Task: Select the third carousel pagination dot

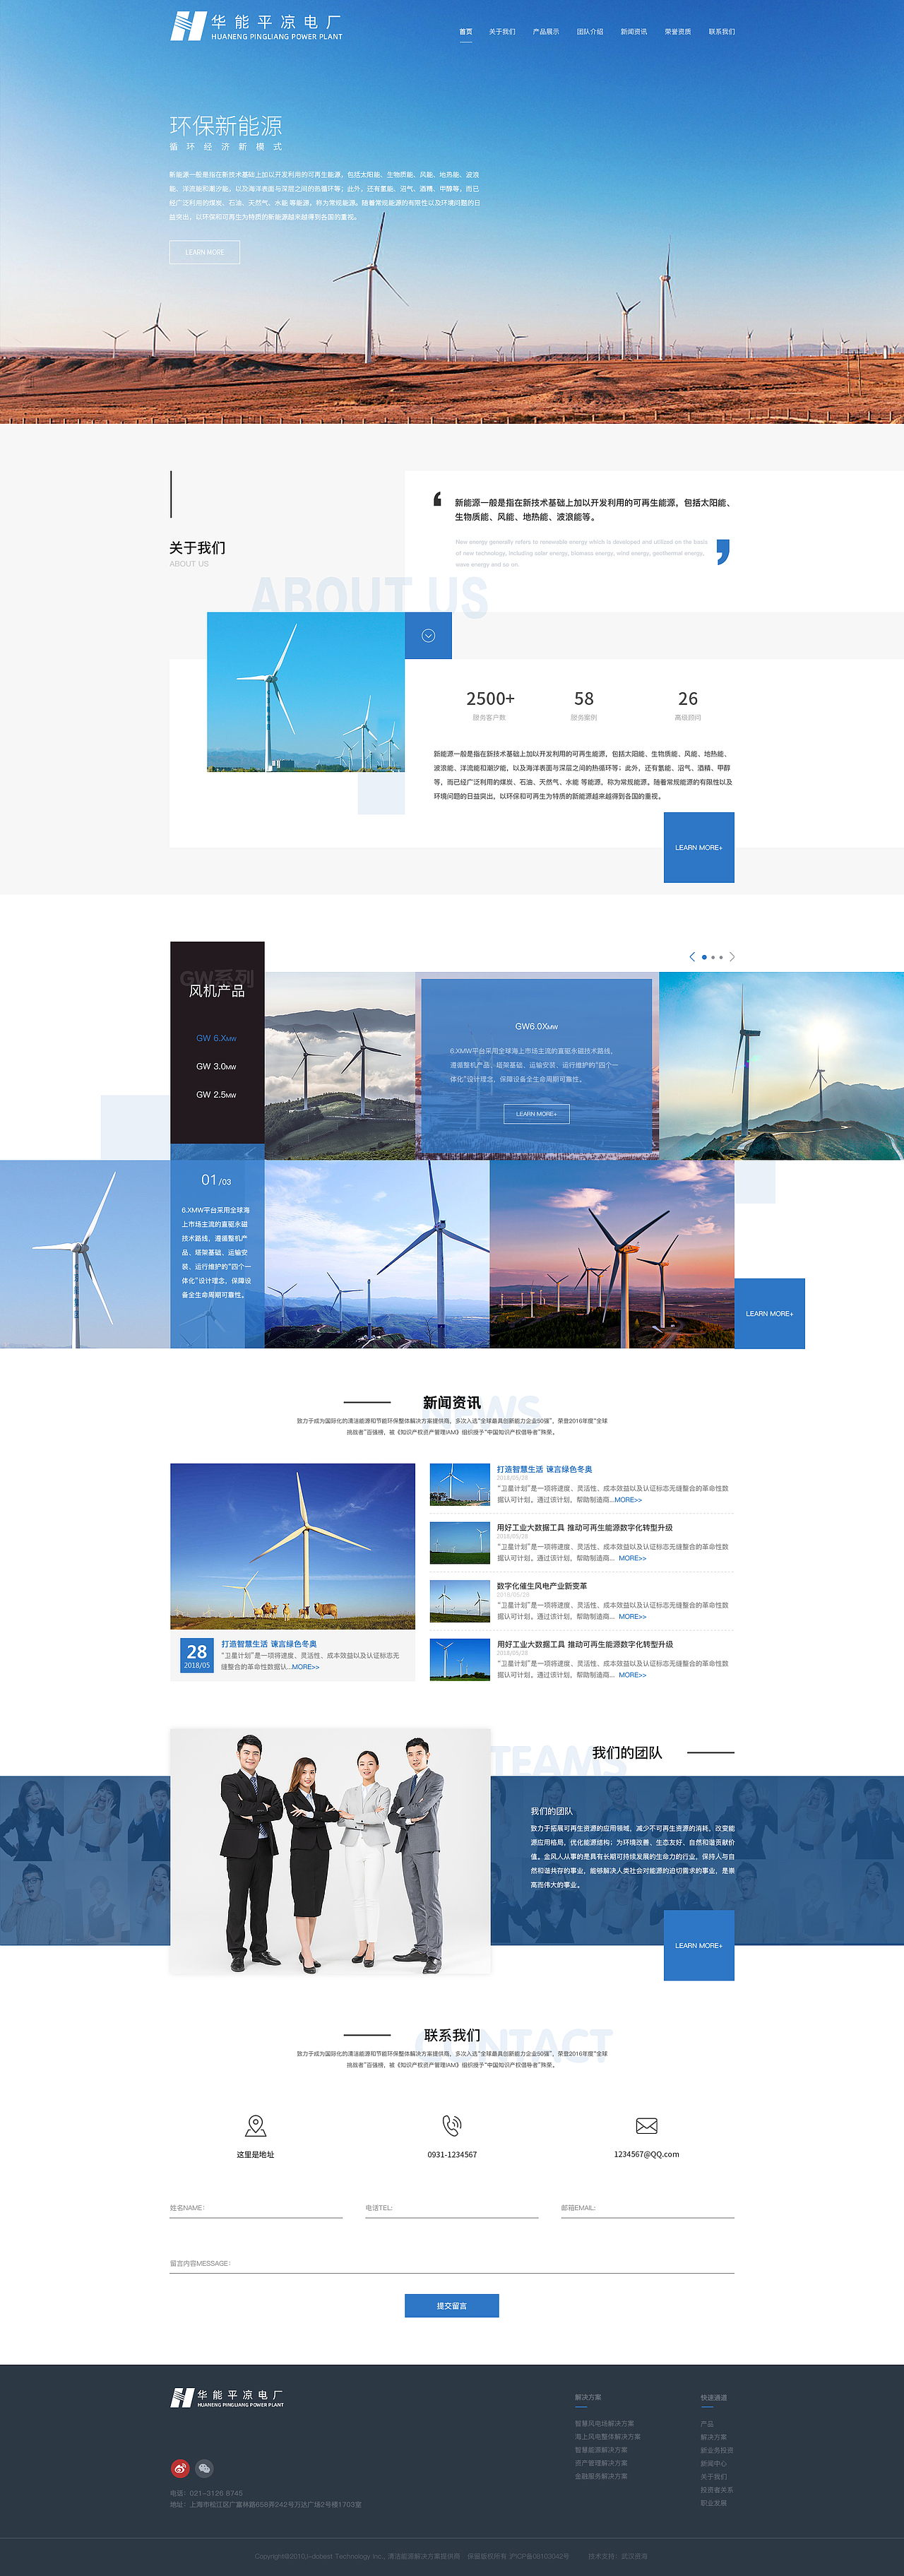Action: click(x=721, y=957)
